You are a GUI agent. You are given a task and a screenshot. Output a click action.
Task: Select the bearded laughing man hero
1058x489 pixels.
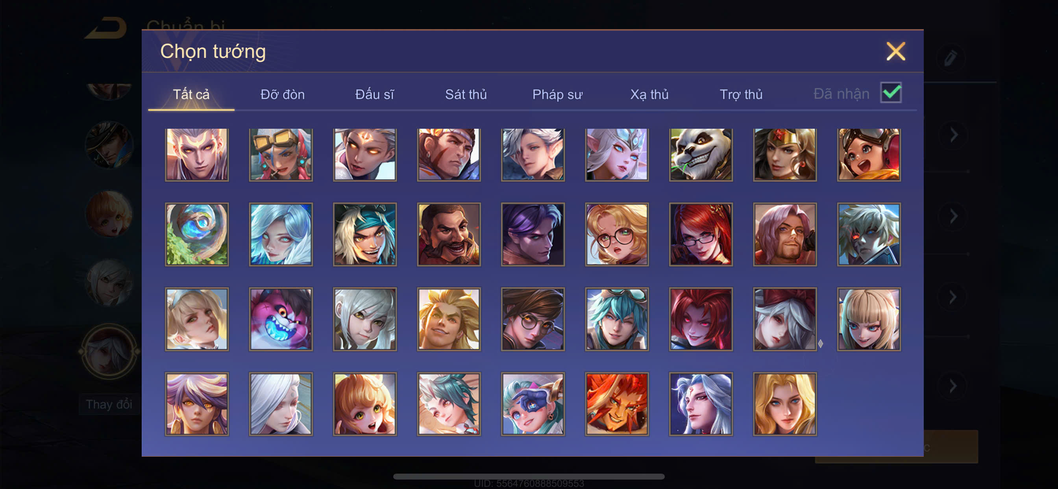[449, 234]
